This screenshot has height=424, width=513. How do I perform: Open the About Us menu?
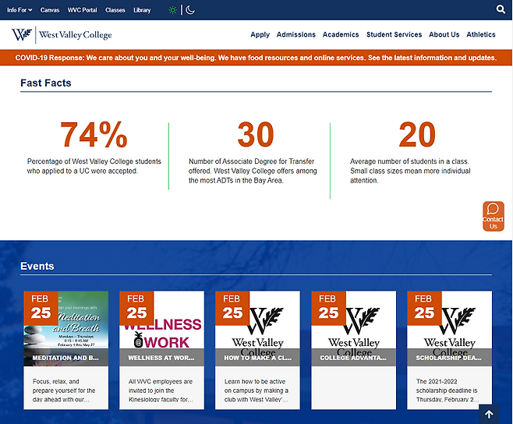[444, 34]
